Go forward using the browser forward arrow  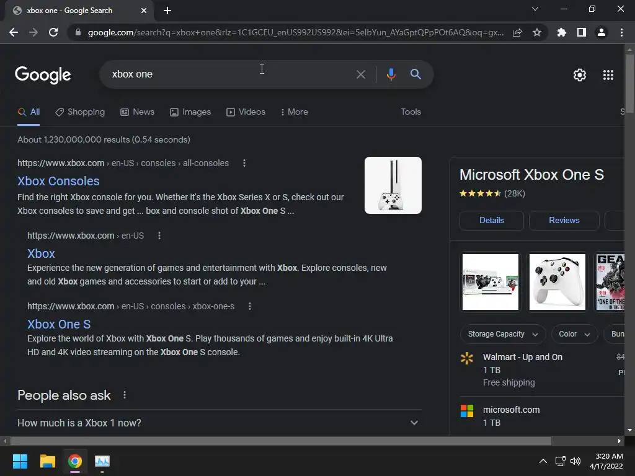pyautogui.click(x=33, y=32)
